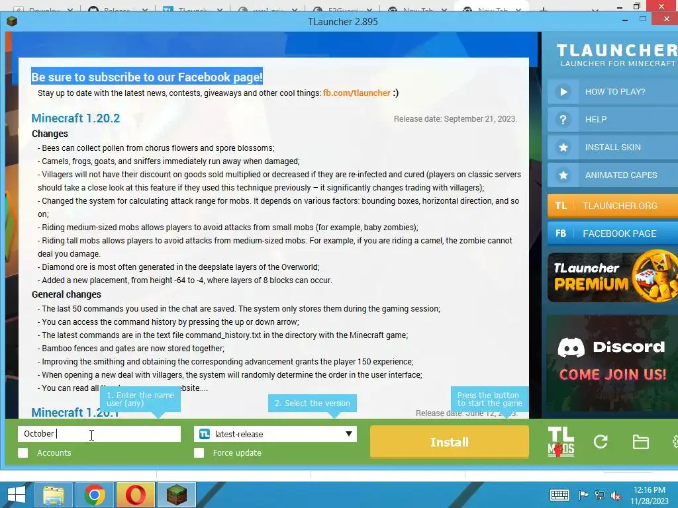Click the INSTALL SKIN star icon
Image resolution: width=678 pixels, height=508 pixels.
click(x=563, y=148)
